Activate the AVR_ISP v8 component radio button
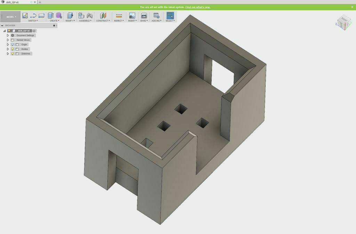Screen dimensions: 356x234 [x=34, y=31]
